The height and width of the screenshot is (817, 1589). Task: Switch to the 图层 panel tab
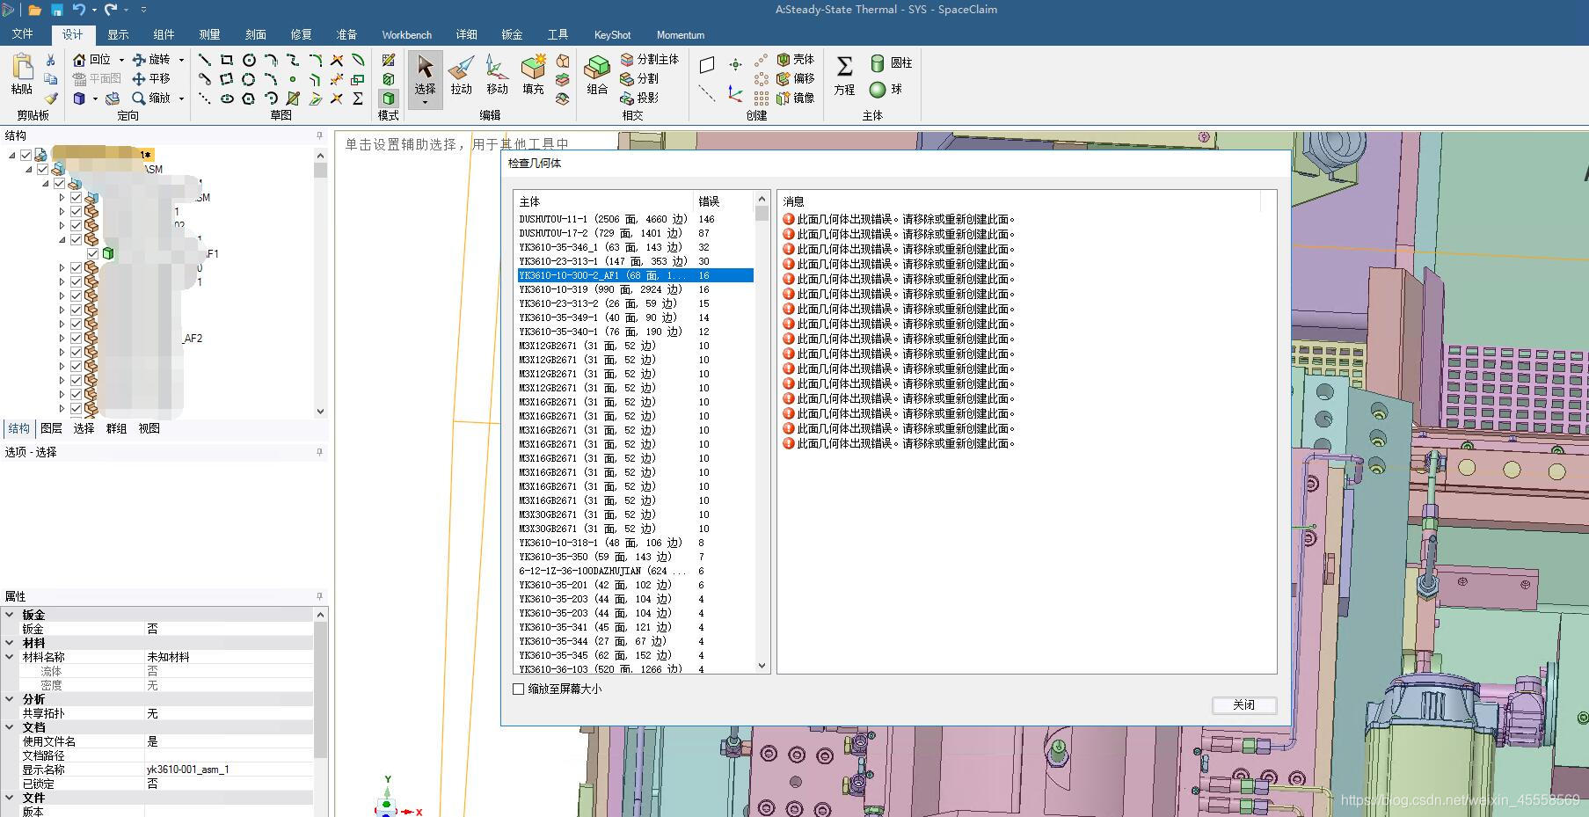[x=51, y=428]
